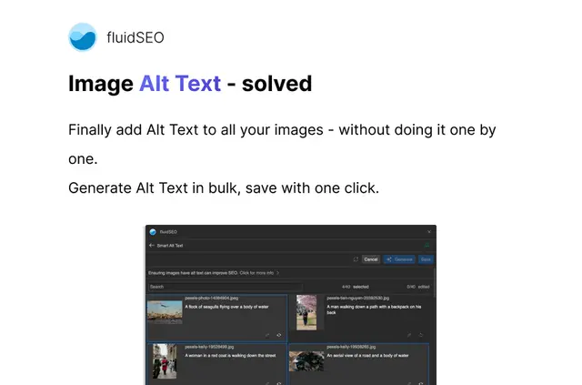Click the green notification bell icon
582x385 pixels.
tap(426, 245)
